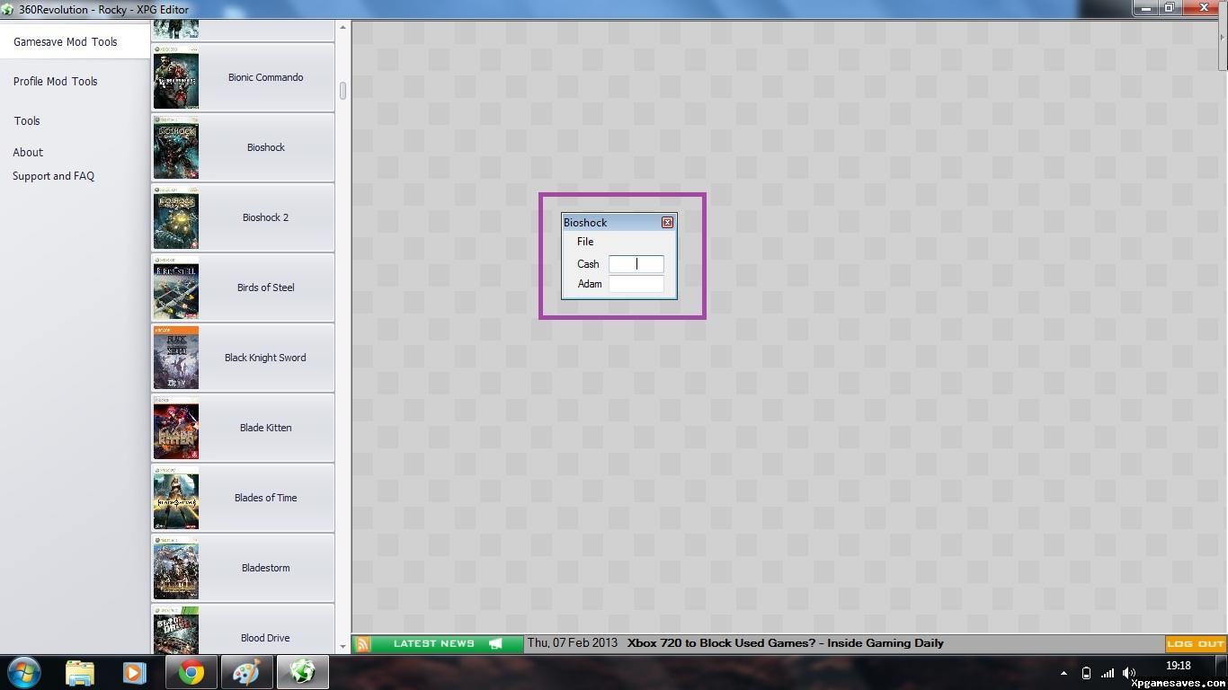Open the Tools section
1228x690 pixels.
point(27,121)
